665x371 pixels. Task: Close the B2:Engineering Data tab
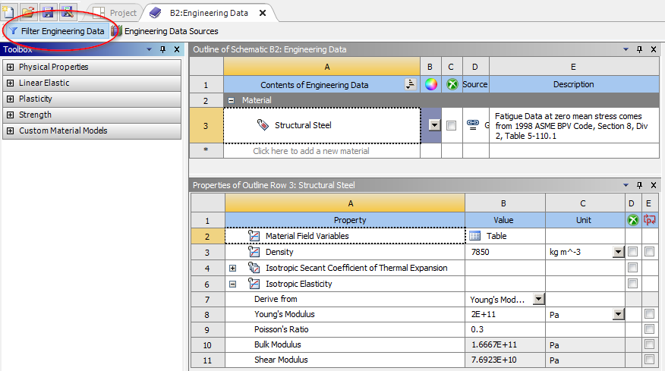pyautogui.click(x=263, y=13)
